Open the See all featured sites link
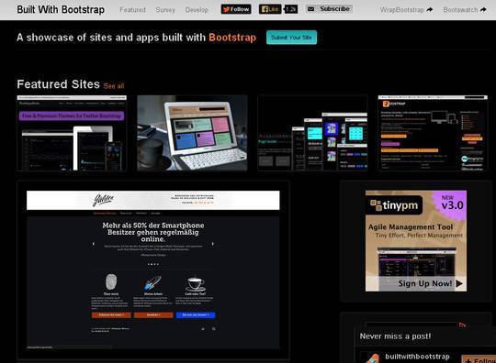 (x=114, y=86)
